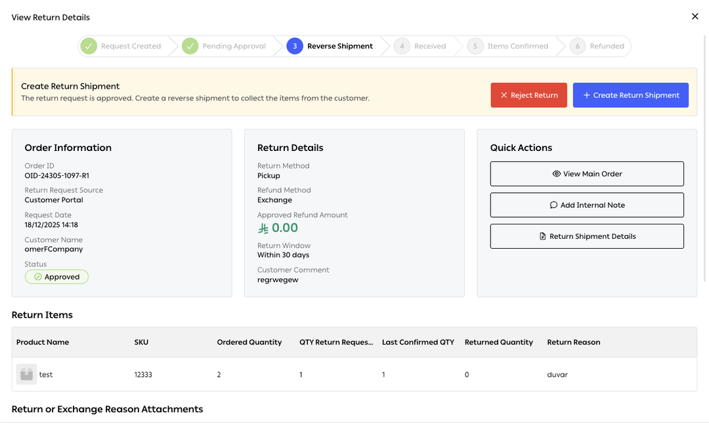
Task: Click the Request Created green checkmark icon
Action: [x=89, y=46]
